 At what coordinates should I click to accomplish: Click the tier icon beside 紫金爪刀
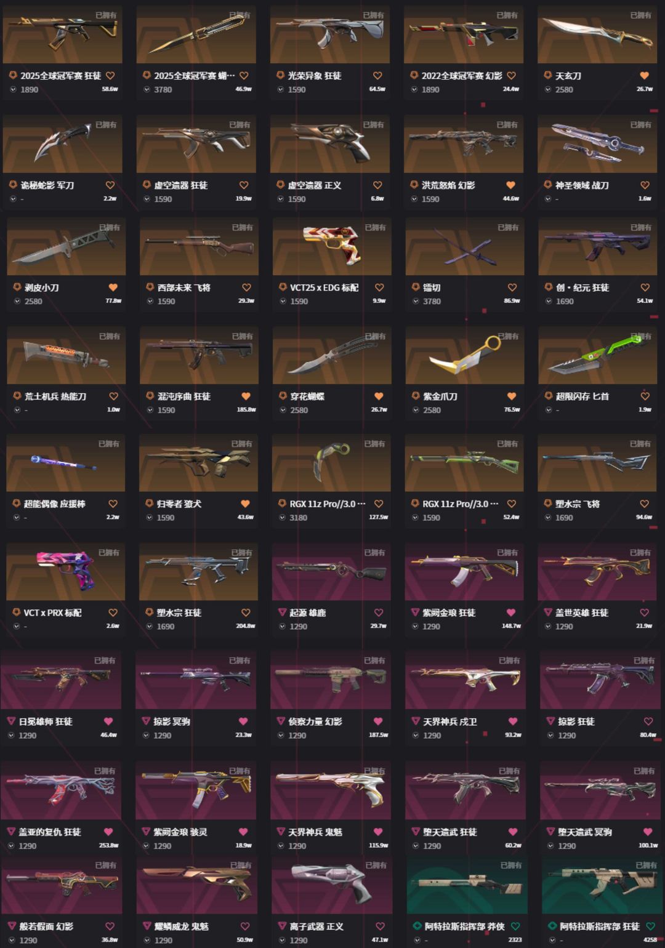416,396
